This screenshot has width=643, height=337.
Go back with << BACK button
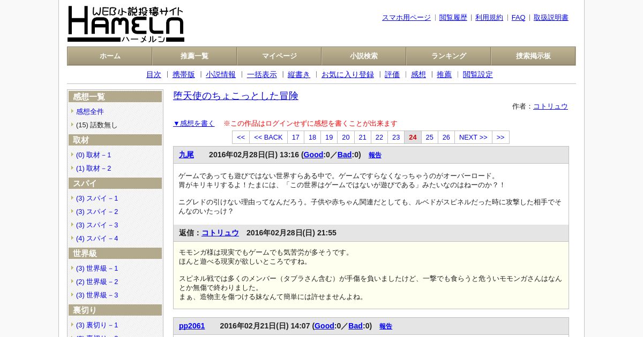pos(268,137)
